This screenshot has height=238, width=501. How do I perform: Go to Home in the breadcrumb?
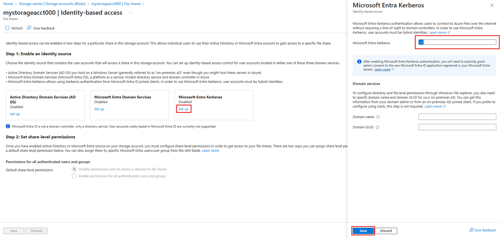(x=8, y=4)
